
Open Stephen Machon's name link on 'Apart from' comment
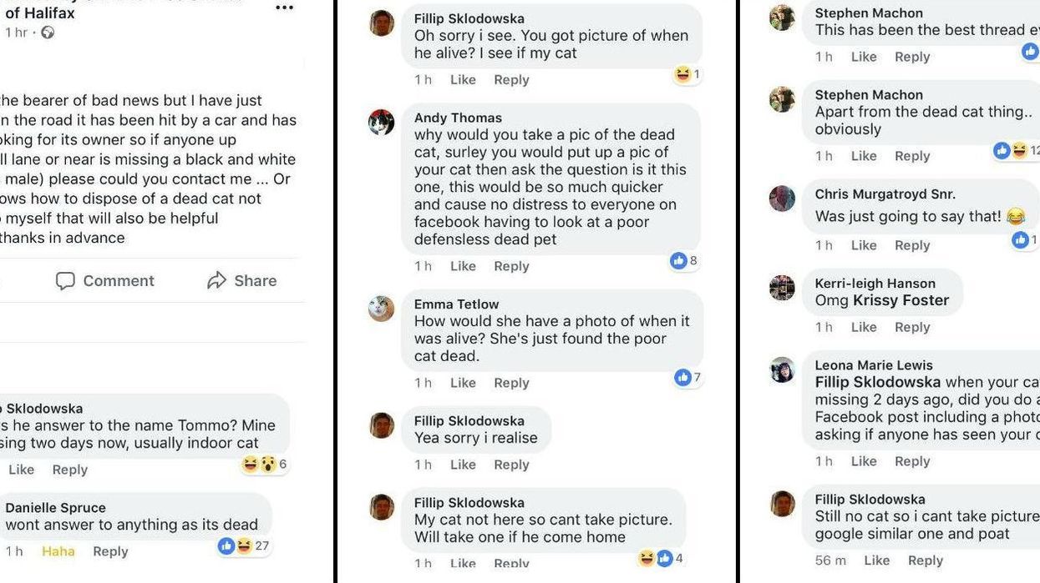869,95
